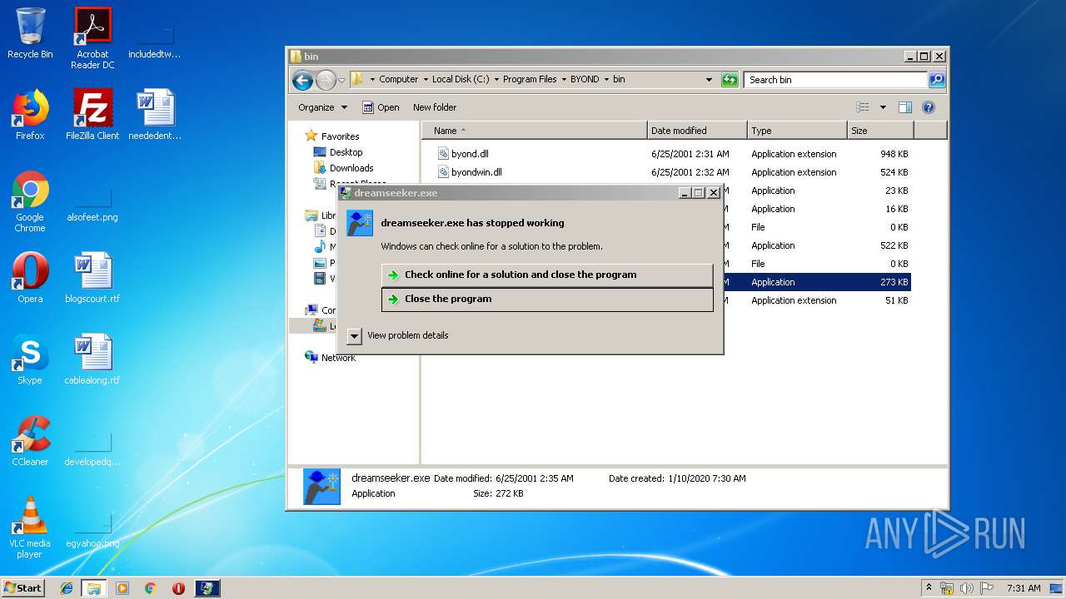Click the Search bin input field
Screen dimensions: 1066x599
tap(835, 80)
